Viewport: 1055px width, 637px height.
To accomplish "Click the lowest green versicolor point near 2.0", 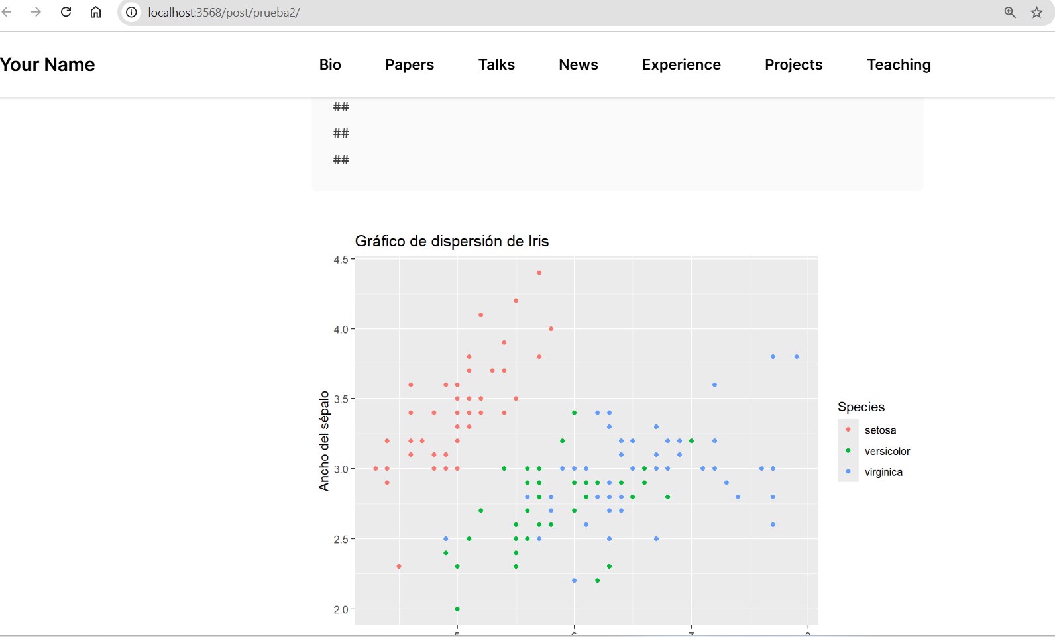I will [457, 609].
